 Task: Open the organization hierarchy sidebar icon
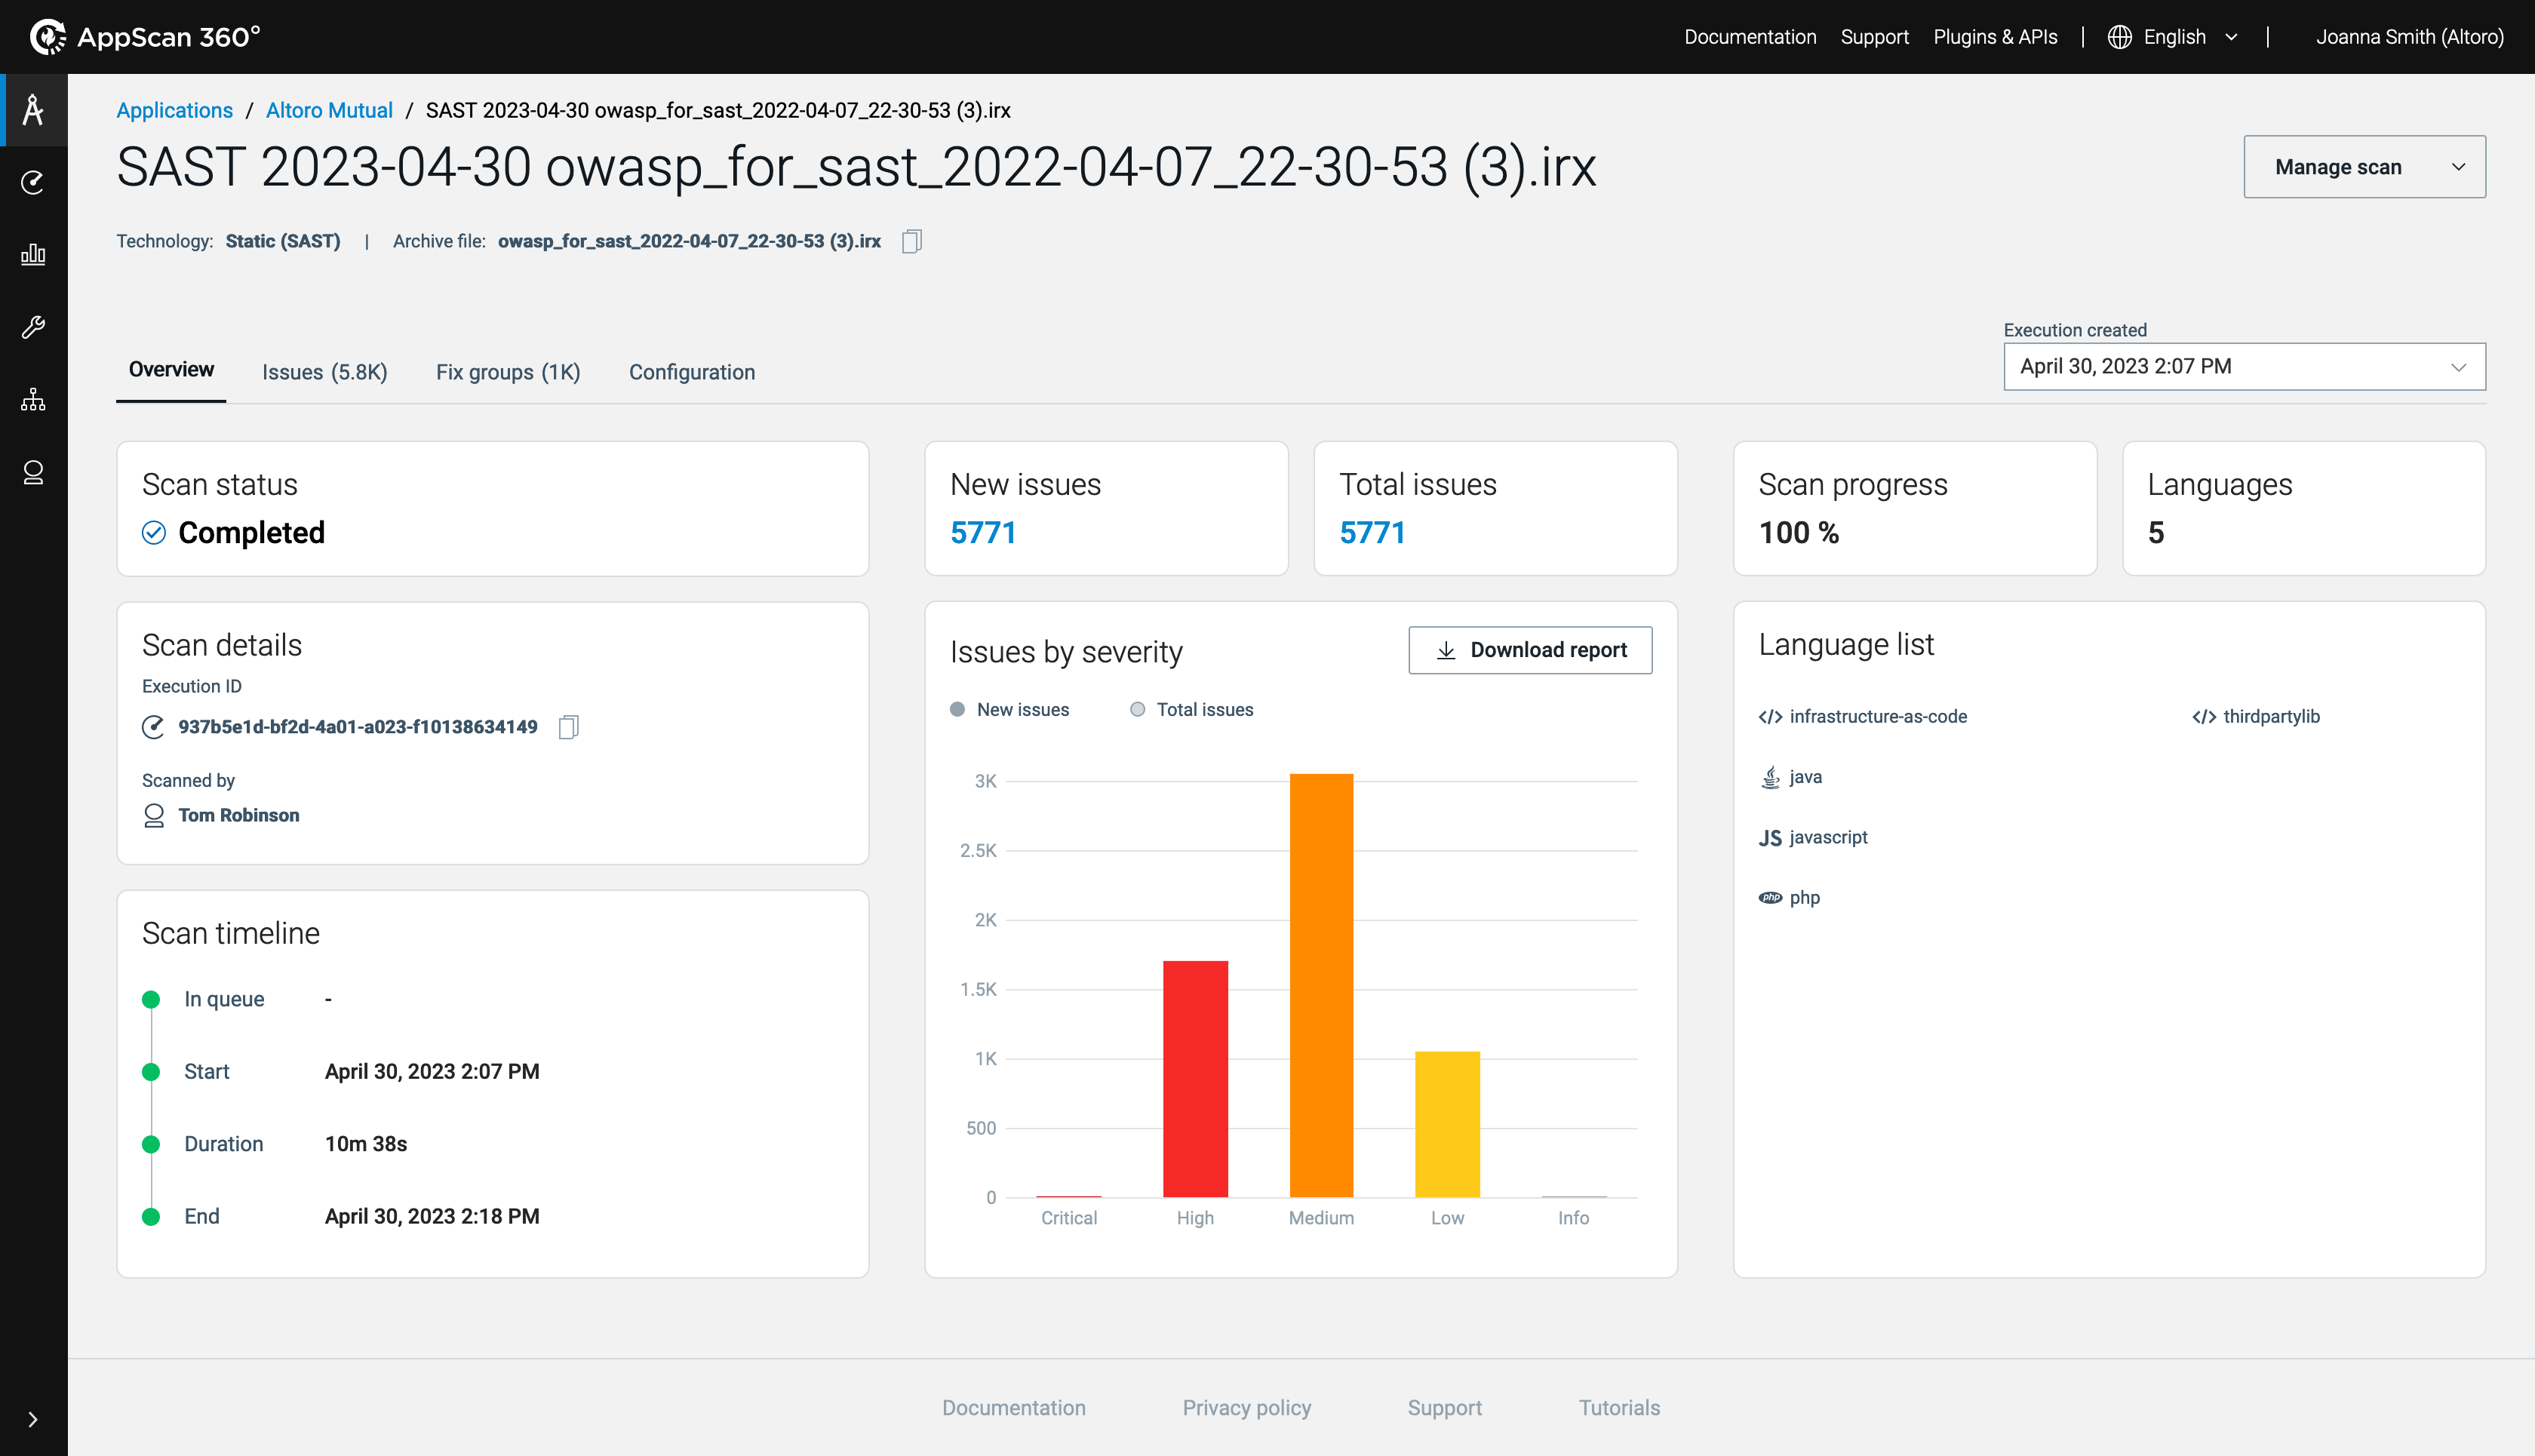(33, 400)
